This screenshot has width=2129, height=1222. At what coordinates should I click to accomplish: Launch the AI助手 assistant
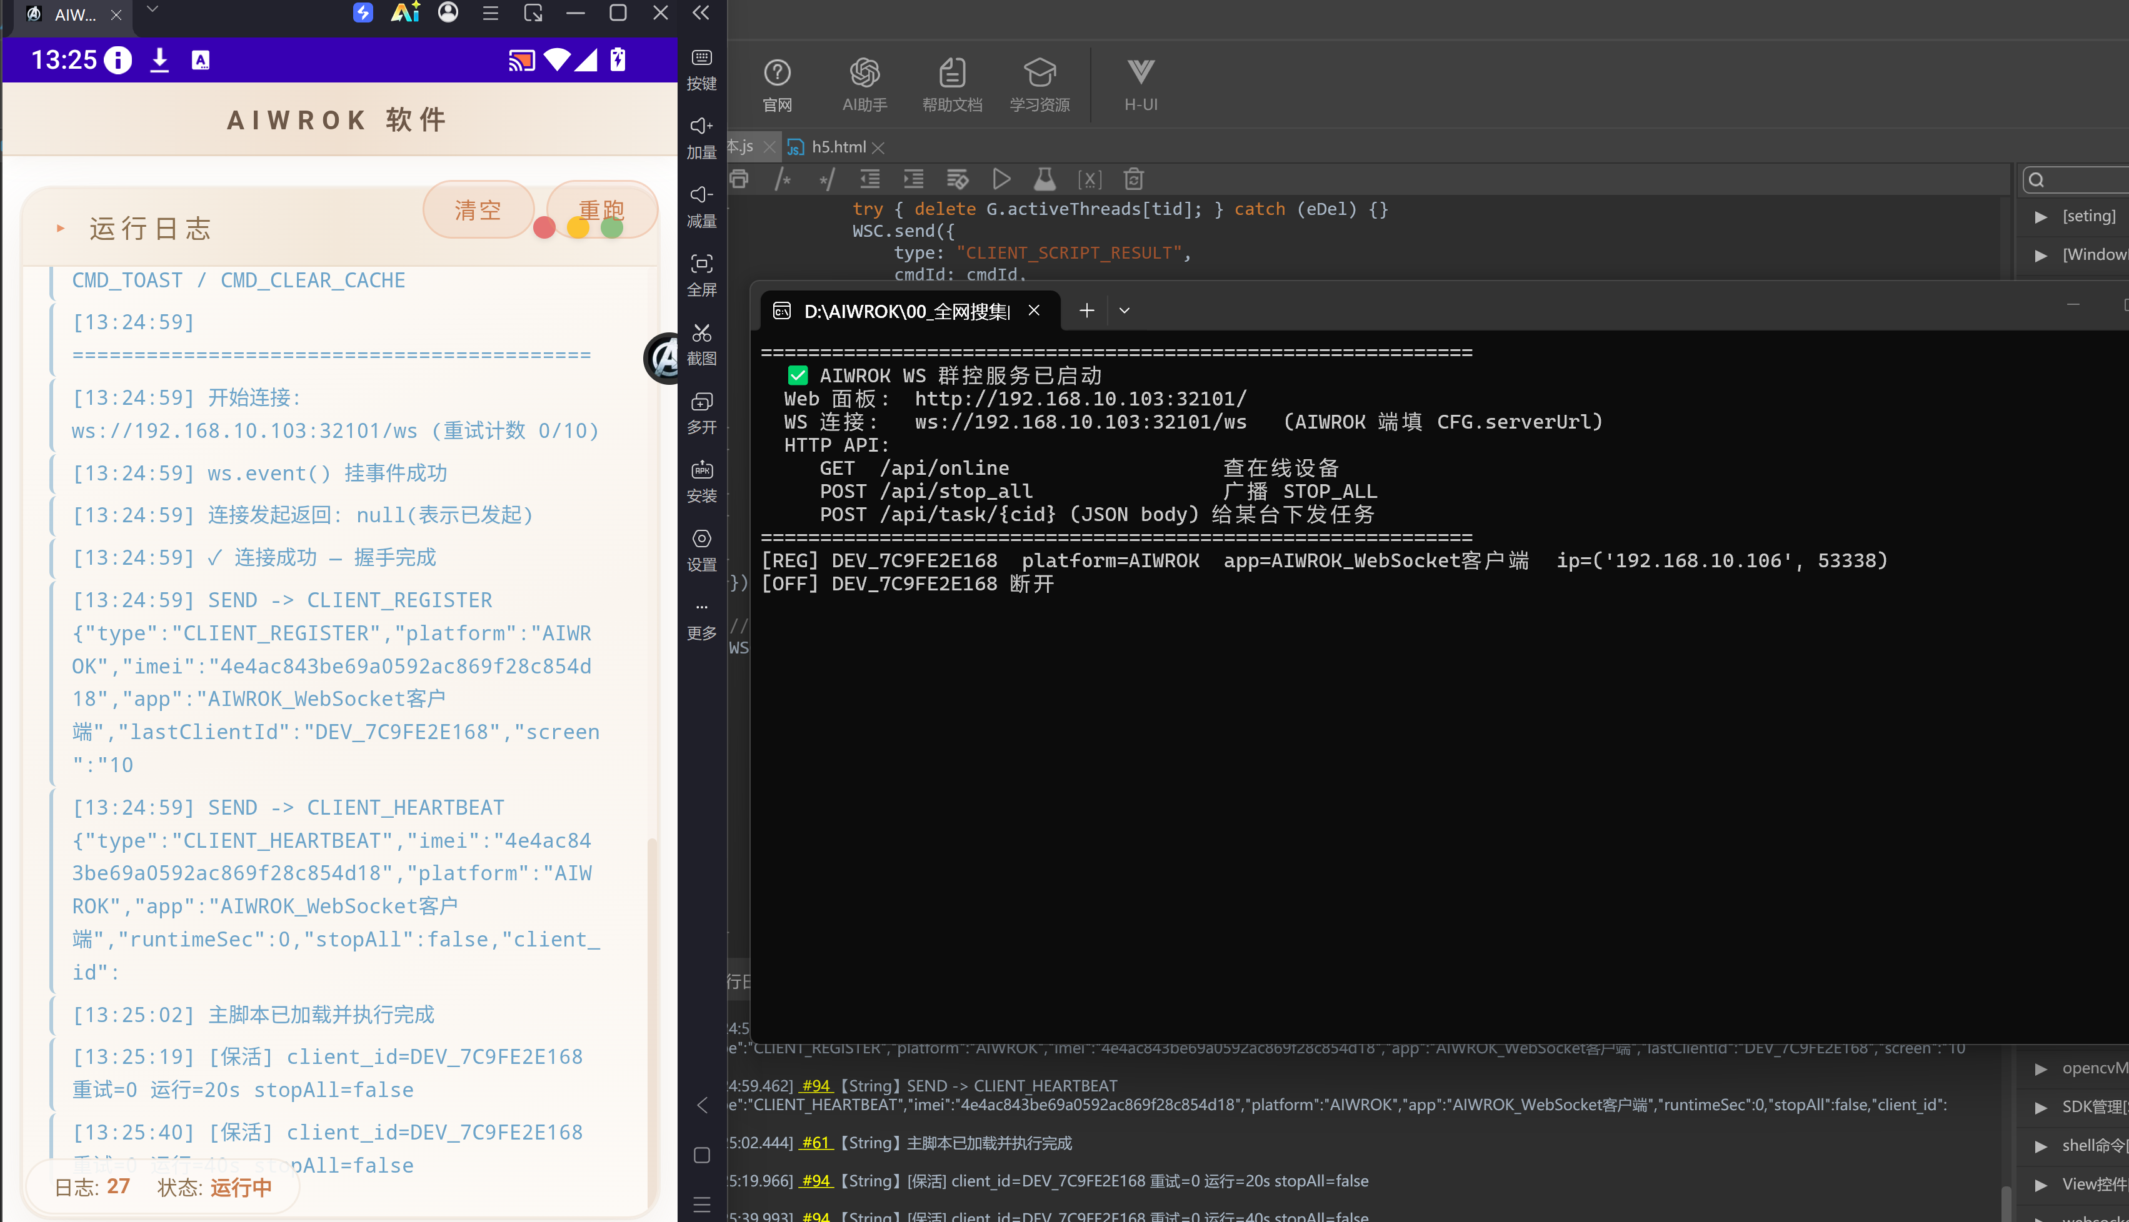pyautogui.click(x=864, y=85)
